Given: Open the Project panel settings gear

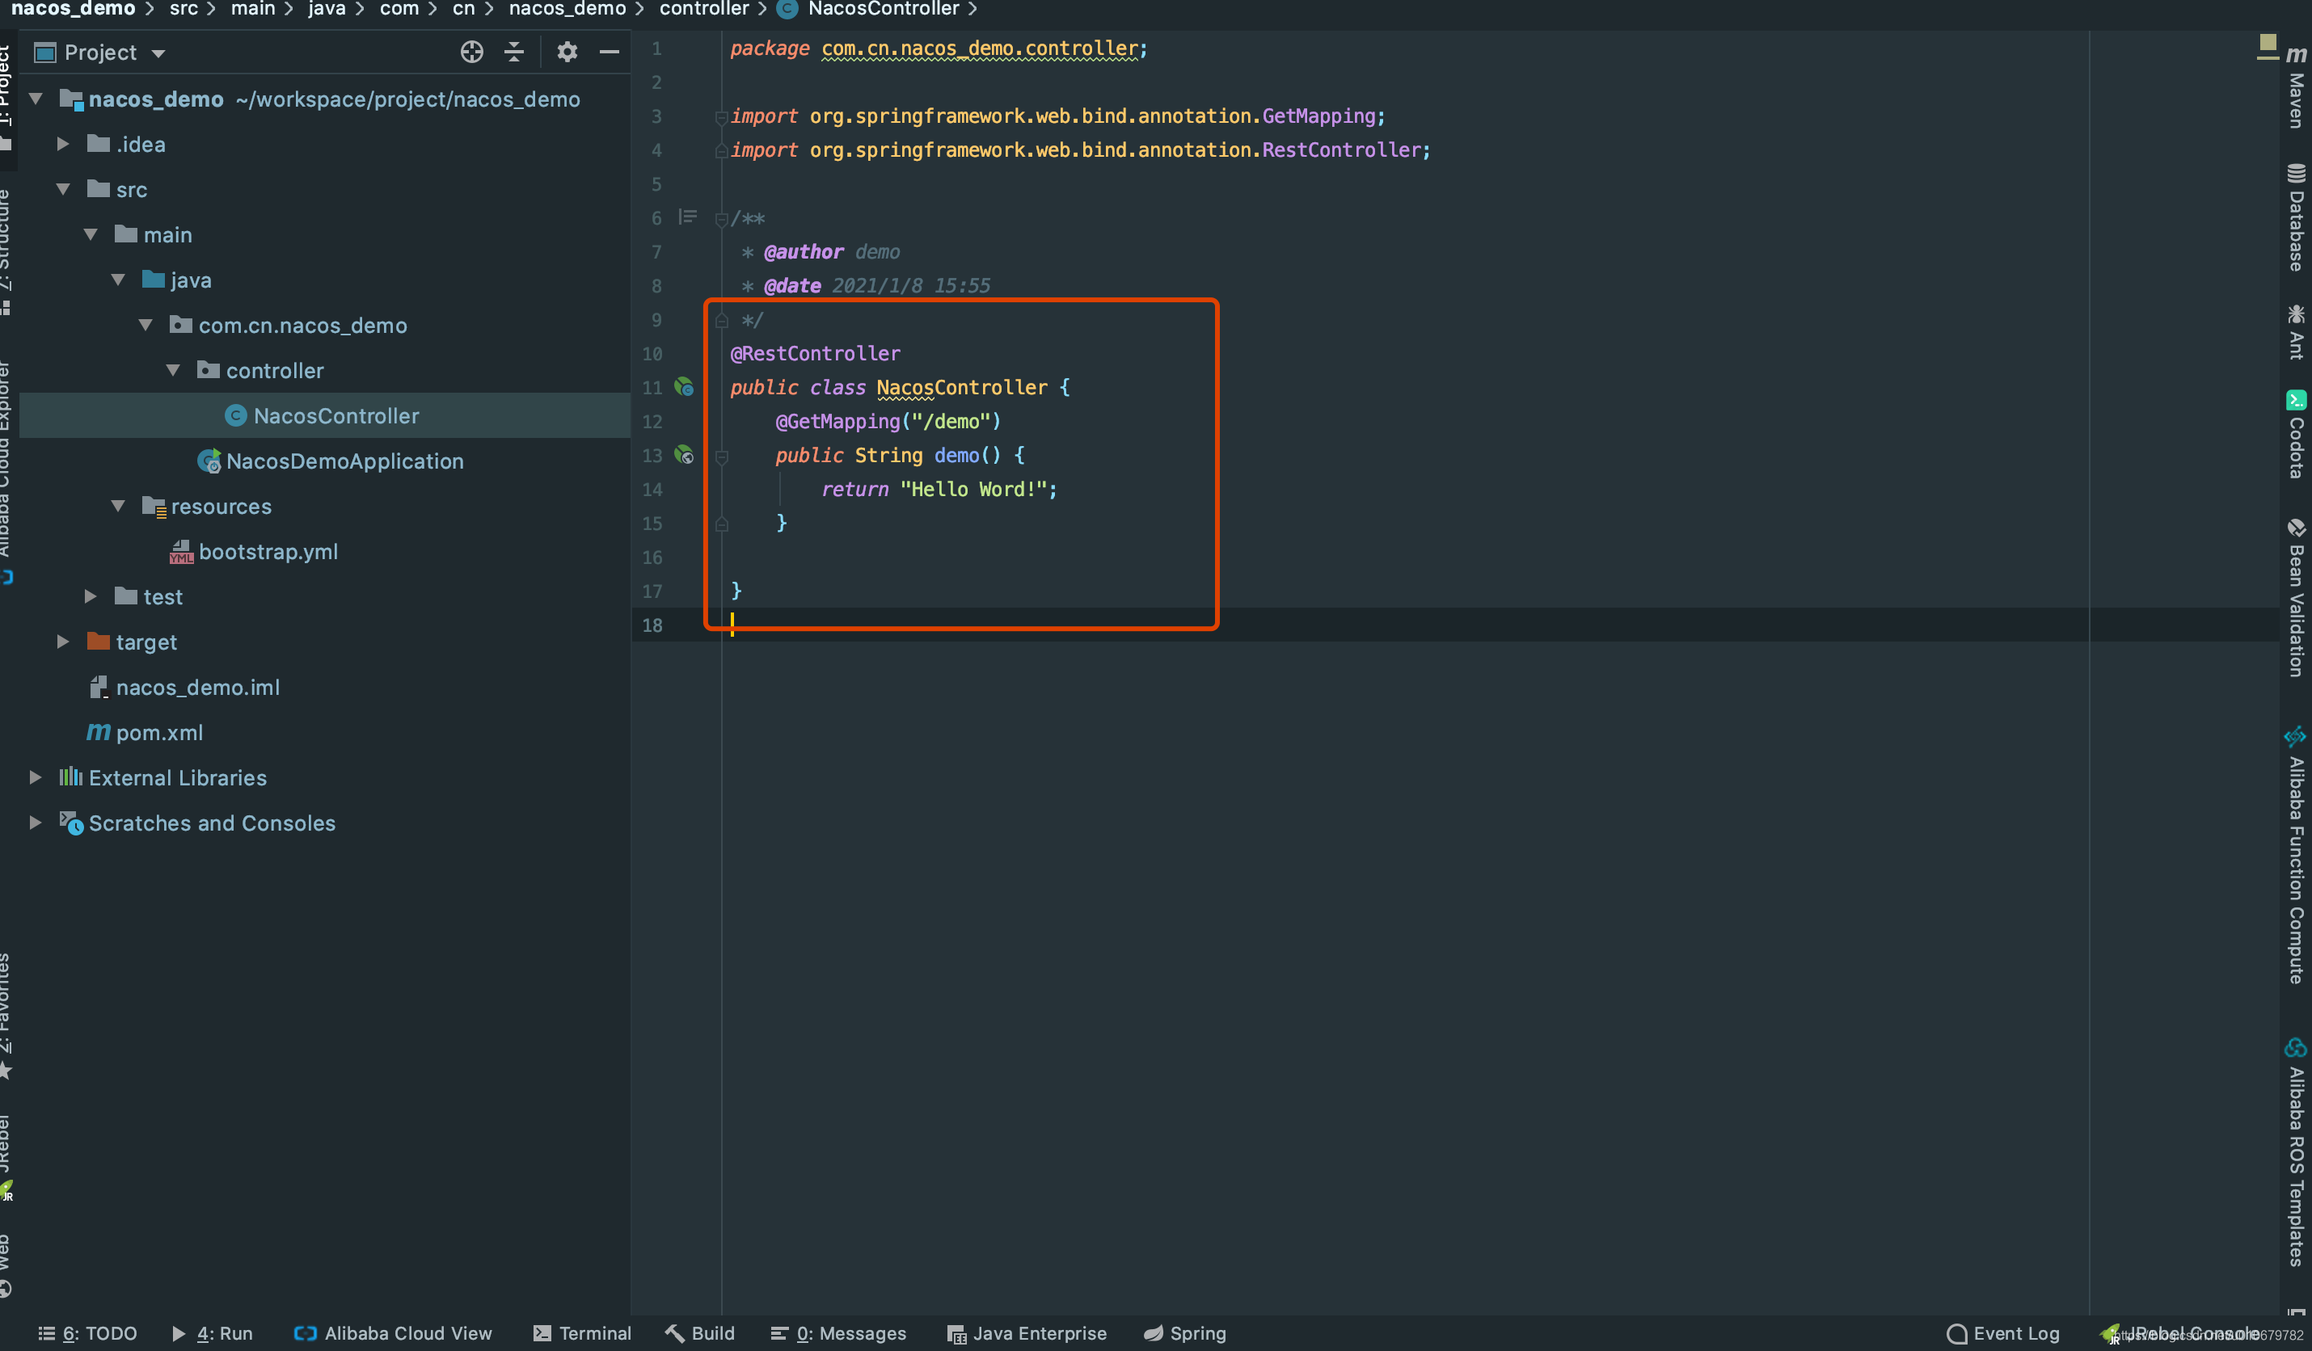Looking at the screenshot, I should coord(567,53).
